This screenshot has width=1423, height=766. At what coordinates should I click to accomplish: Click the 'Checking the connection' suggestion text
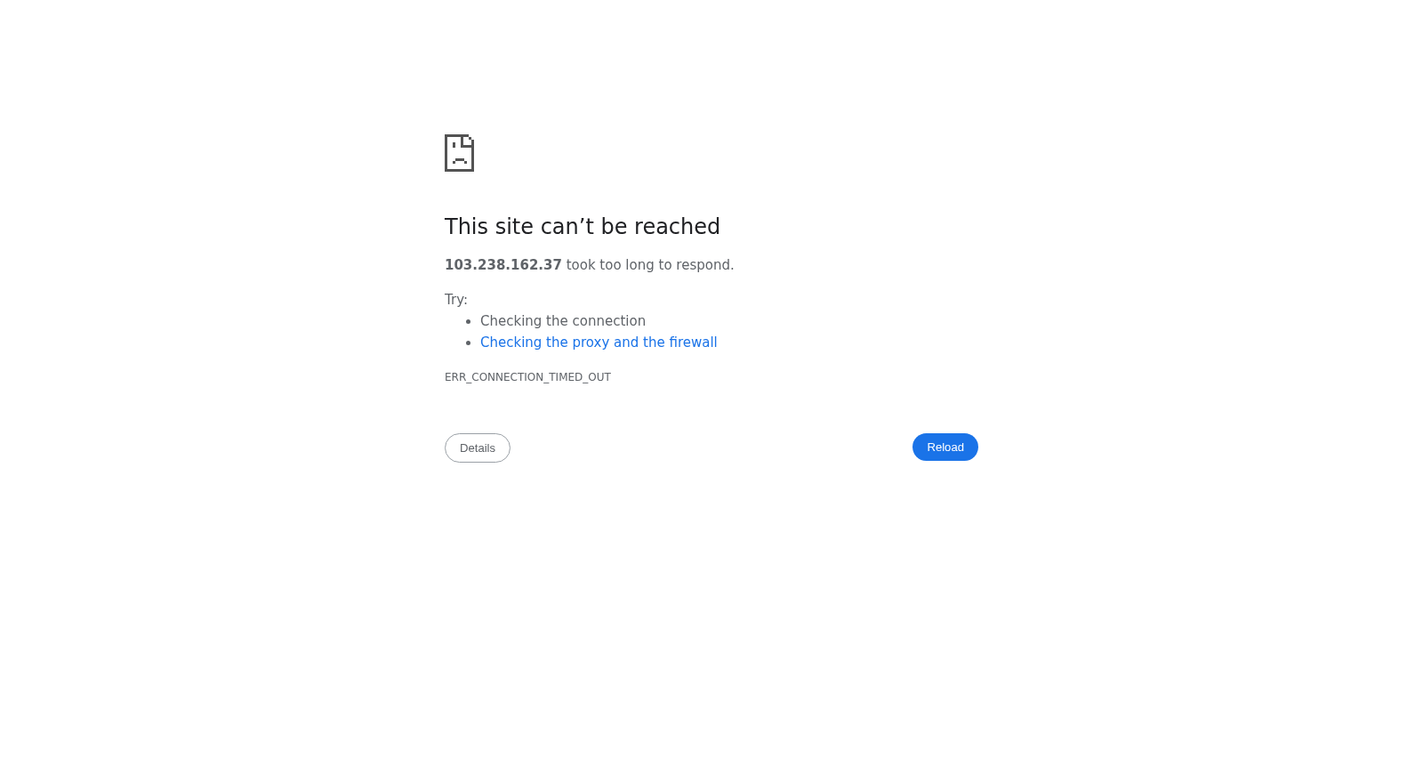point(563,321)
